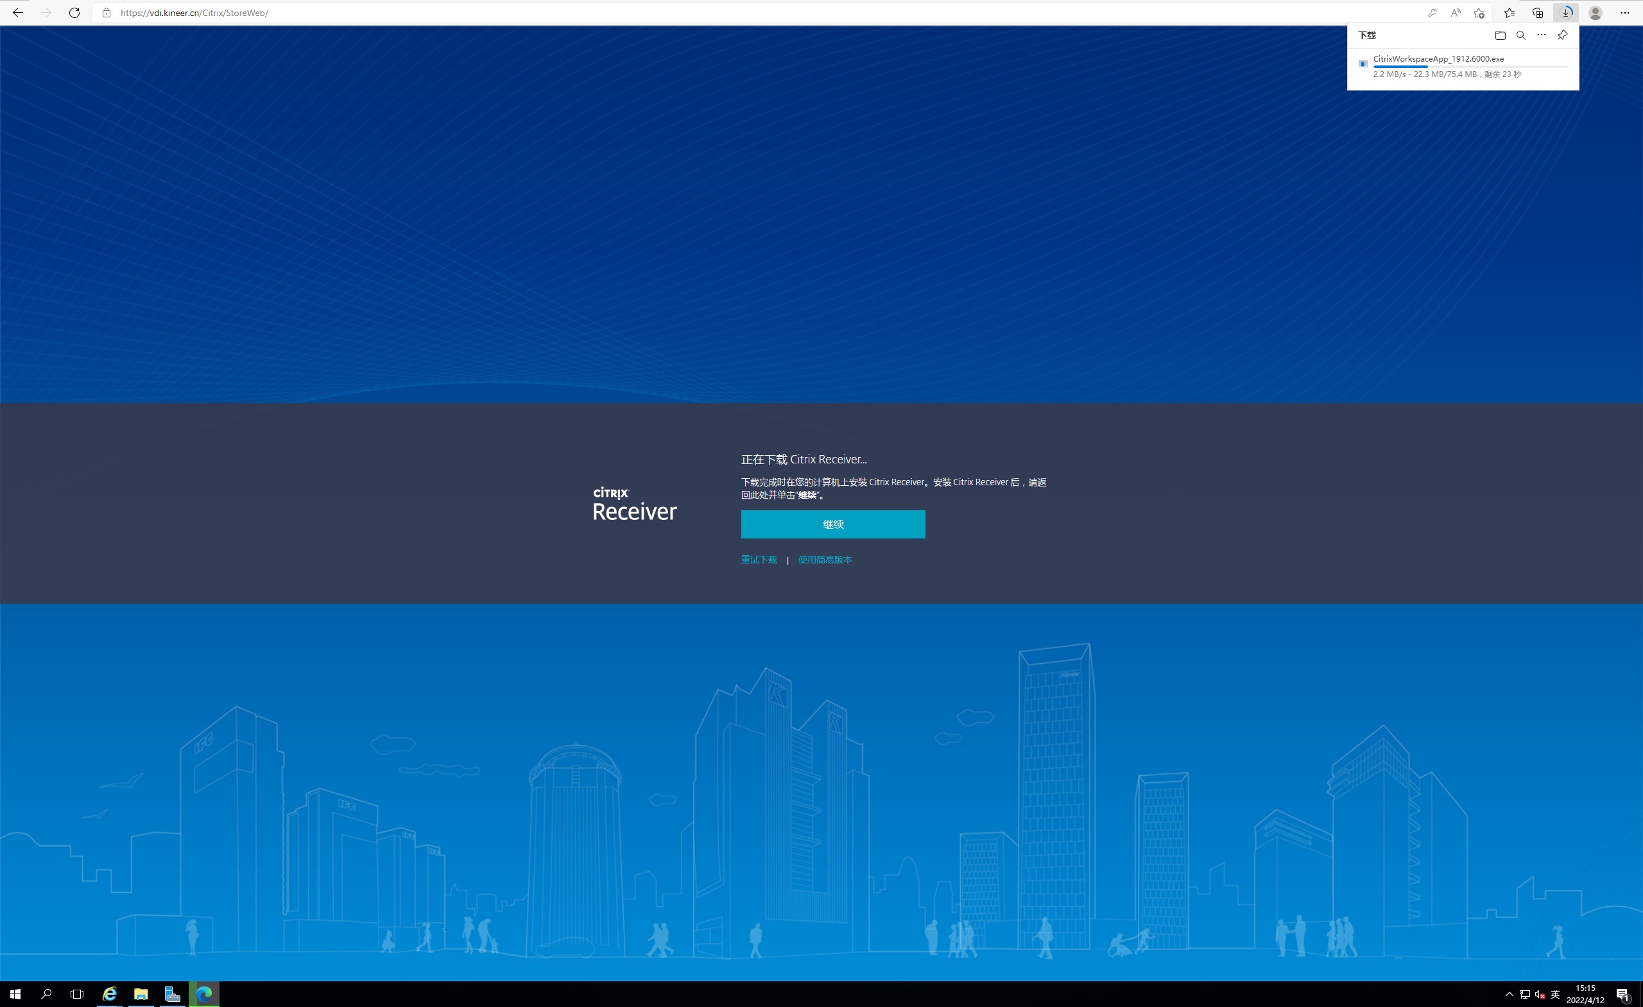The width and height of the screenshot is (1643, 1007).
Task: Open downloads folder from downloads panel
Action: click(1500, 35)
